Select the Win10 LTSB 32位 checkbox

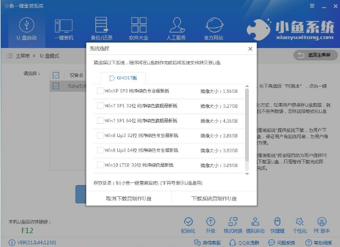(x=101, y=165)
